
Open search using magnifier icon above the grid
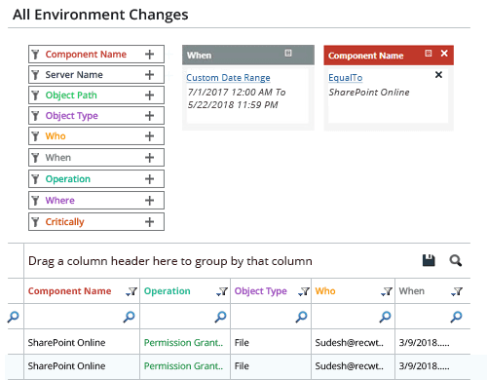456,260
